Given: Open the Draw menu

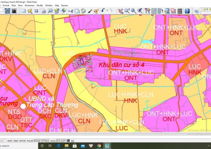Looking at the screenshot, I should [20, 5].
